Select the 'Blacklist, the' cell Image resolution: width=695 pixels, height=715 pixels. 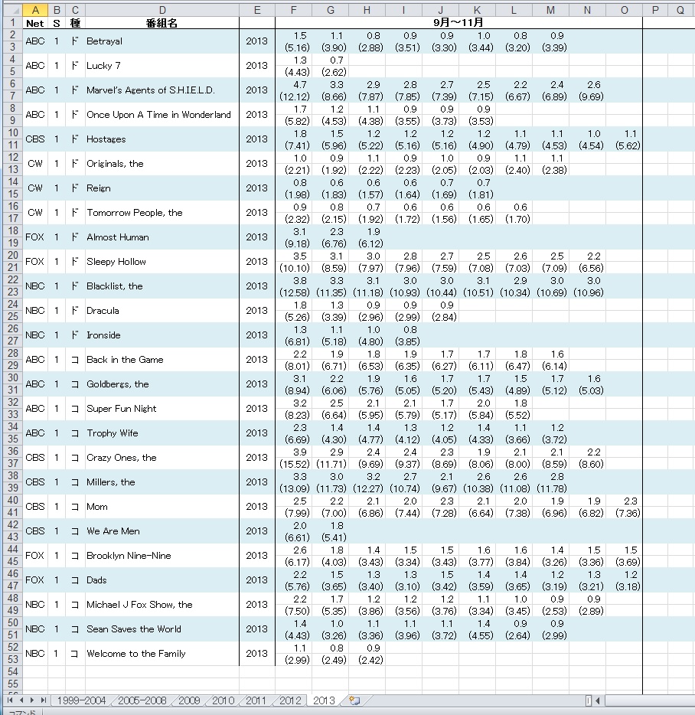tap(162, 286)
